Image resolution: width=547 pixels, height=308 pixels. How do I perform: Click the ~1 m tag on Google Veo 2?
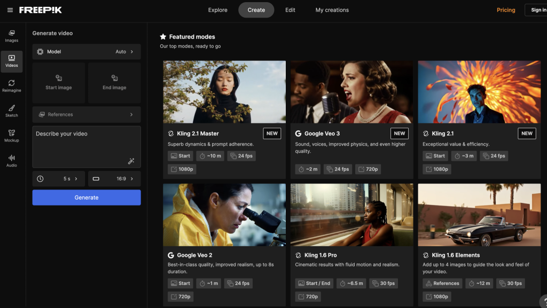pyautogui.click(x=209, y=283)
